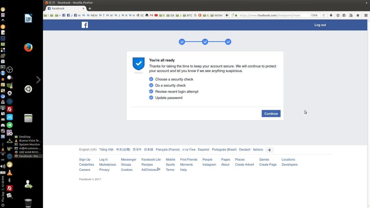Open Find Friends footer link
370x208 pixels.
click(188, 159)
